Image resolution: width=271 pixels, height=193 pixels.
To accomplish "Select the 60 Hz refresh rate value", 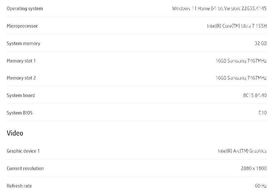I will click(260, 186).
